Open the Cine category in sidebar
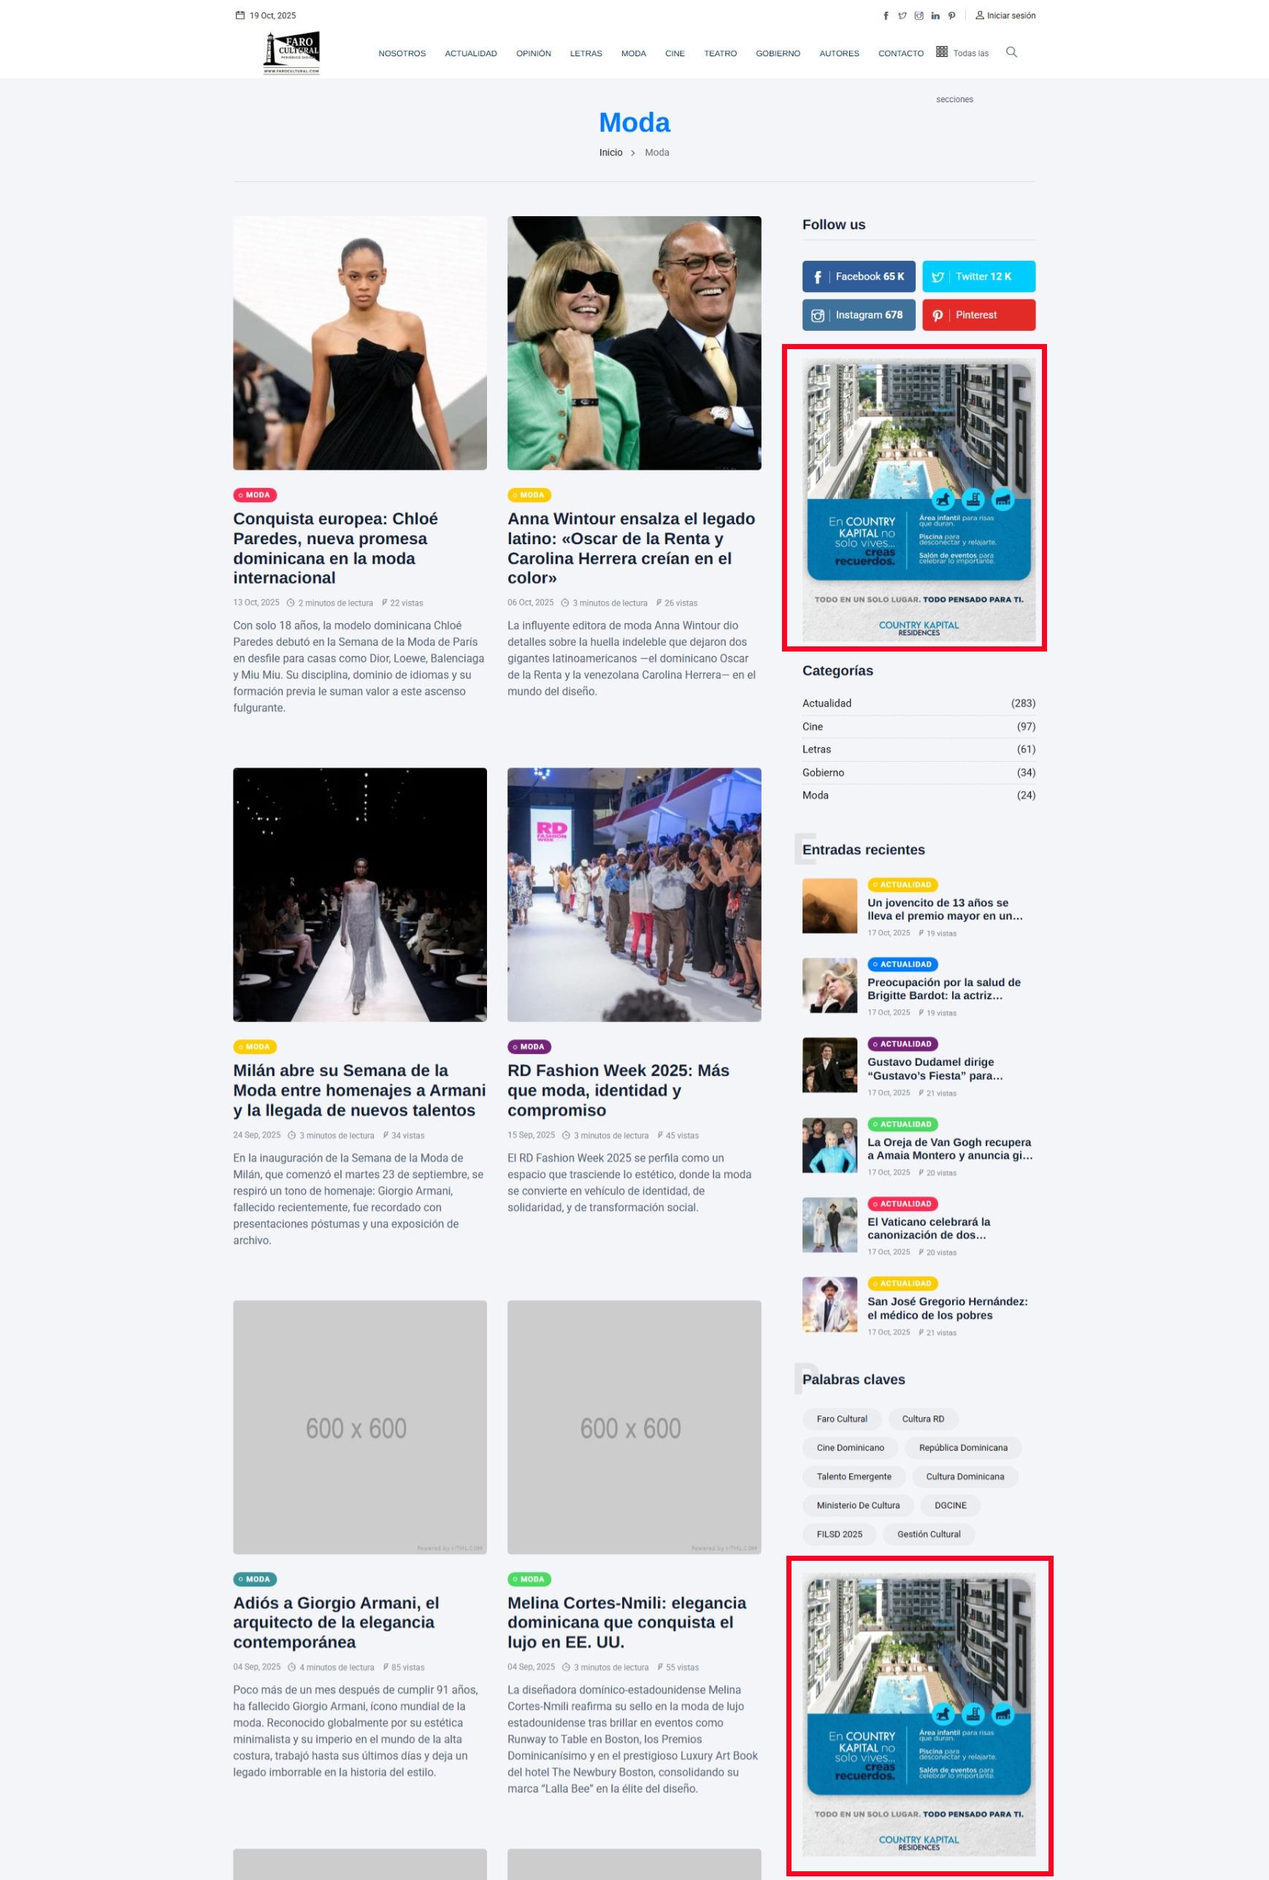This screenshot has width=1269, height=1880. coord(812,727)
